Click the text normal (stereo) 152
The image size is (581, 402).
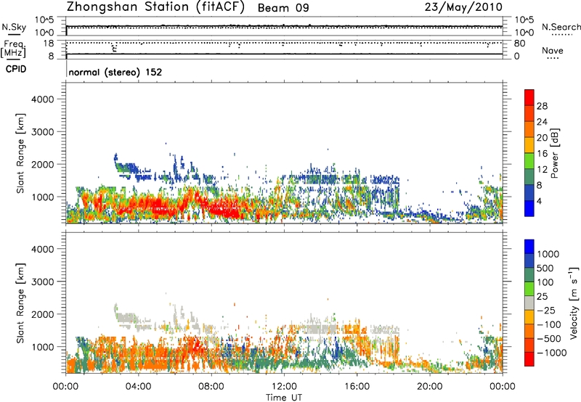tap(115, 72)
